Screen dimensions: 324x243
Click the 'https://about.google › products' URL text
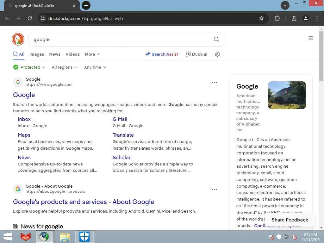click(x=55, y=191)
